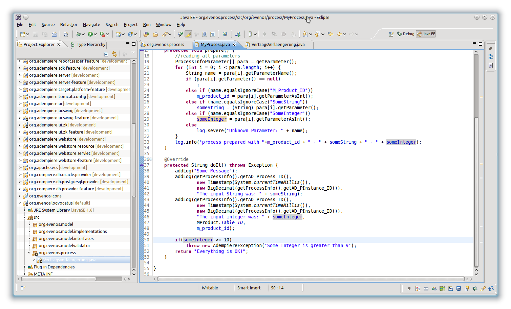Collapse the org.evenos.logvocatus project
The height and width of the screenshot is (309, 511).
coord(20,203)
